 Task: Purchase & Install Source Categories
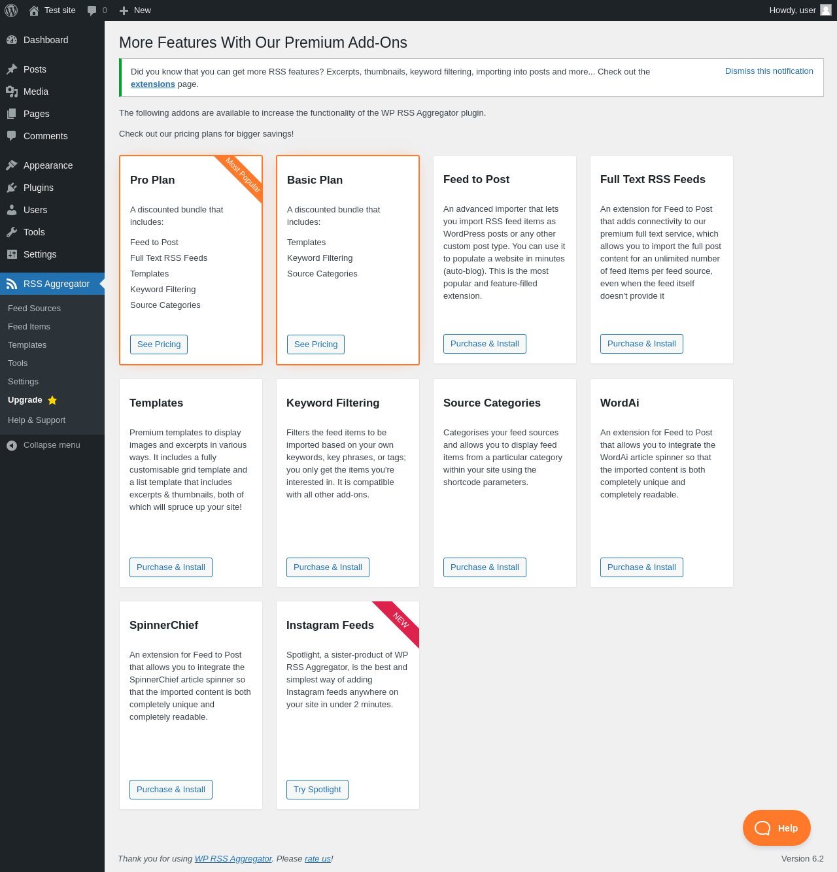485,567
